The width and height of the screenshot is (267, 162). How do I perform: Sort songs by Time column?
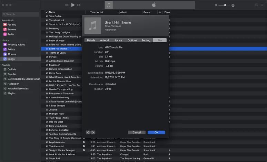93,12
